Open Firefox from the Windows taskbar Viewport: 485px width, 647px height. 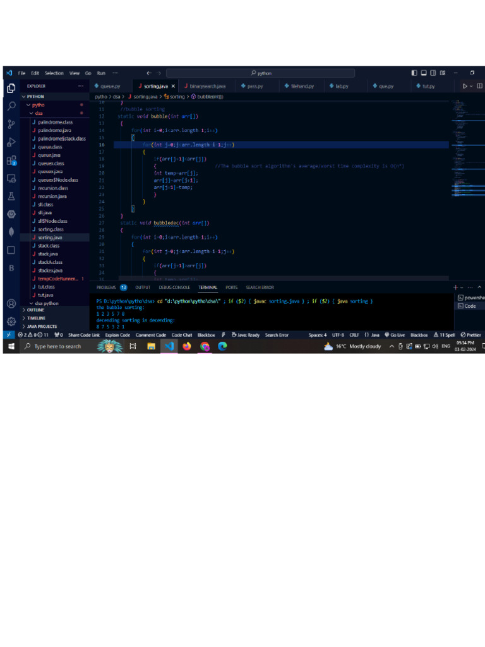[187, 346]
